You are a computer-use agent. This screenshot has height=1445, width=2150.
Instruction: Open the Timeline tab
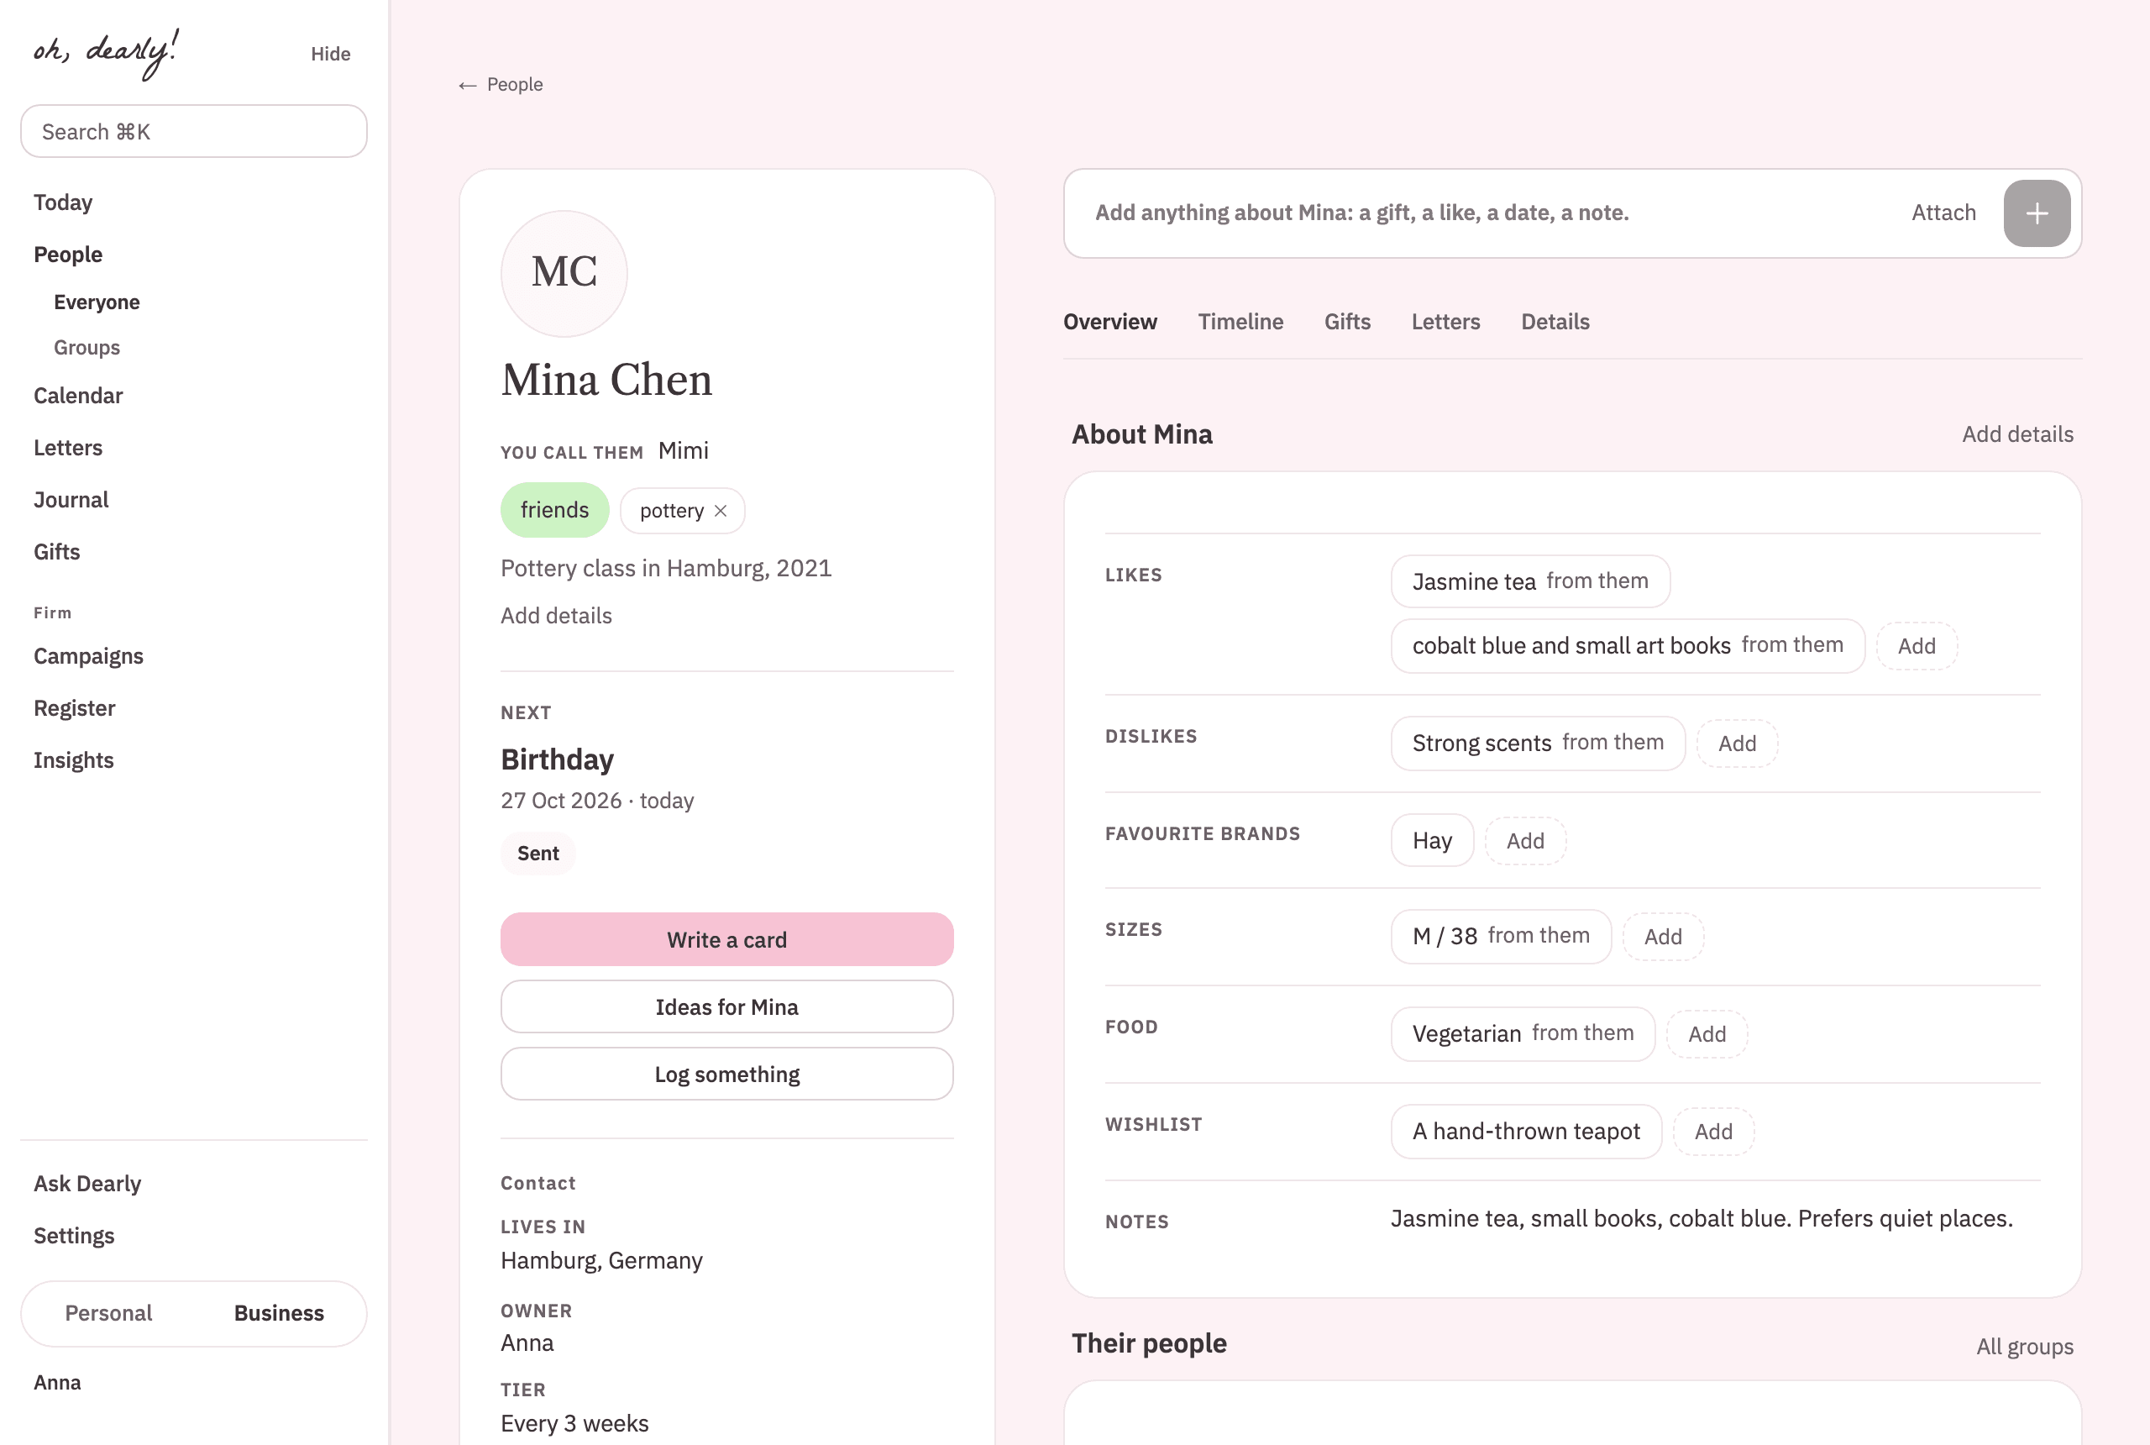point(1240,322)
